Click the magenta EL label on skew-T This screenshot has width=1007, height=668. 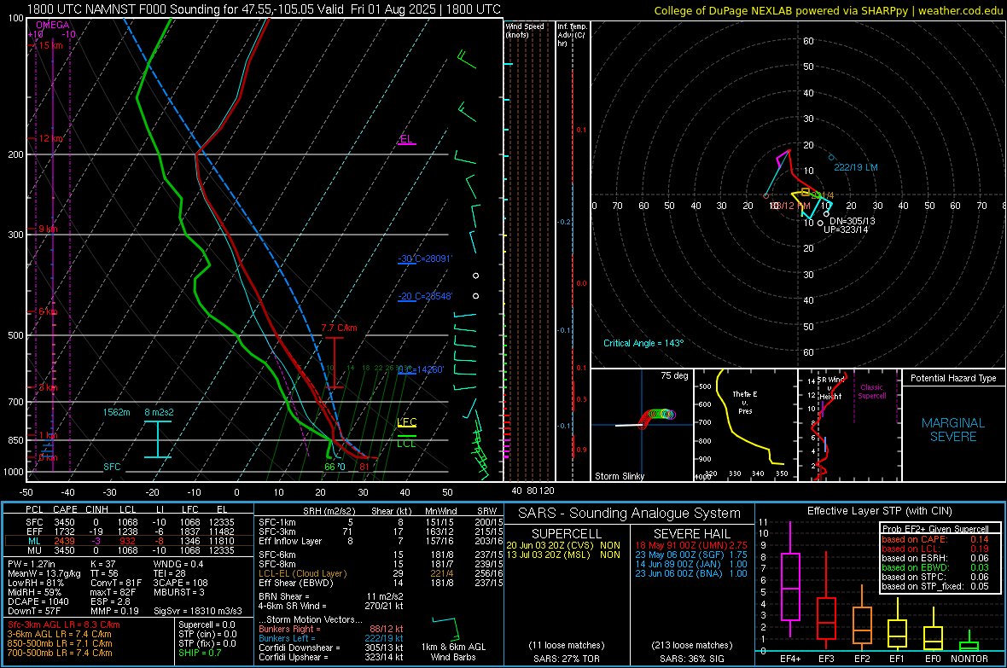point(406,139)
